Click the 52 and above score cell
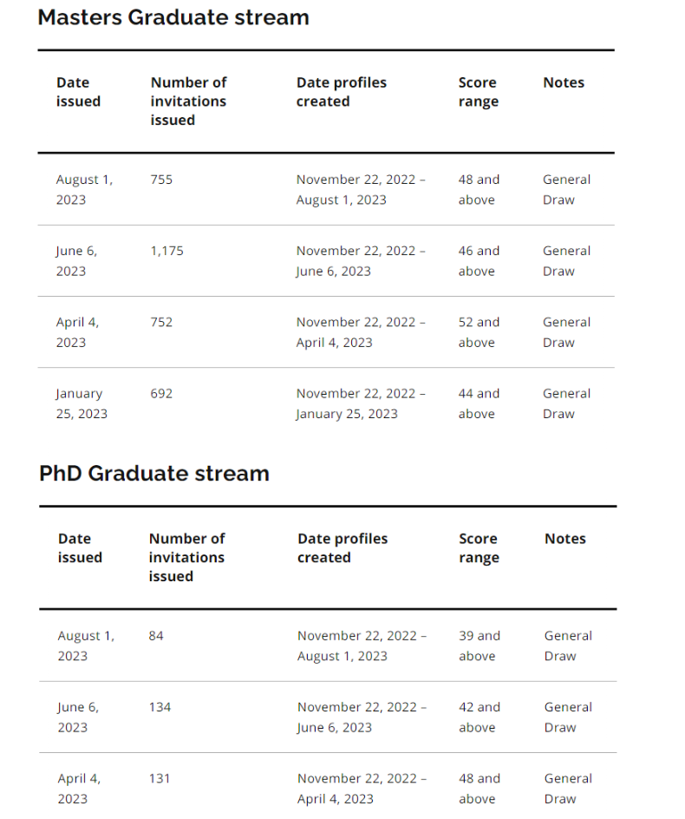This screenshot has height=819, width=685. (x=479, y=332)
